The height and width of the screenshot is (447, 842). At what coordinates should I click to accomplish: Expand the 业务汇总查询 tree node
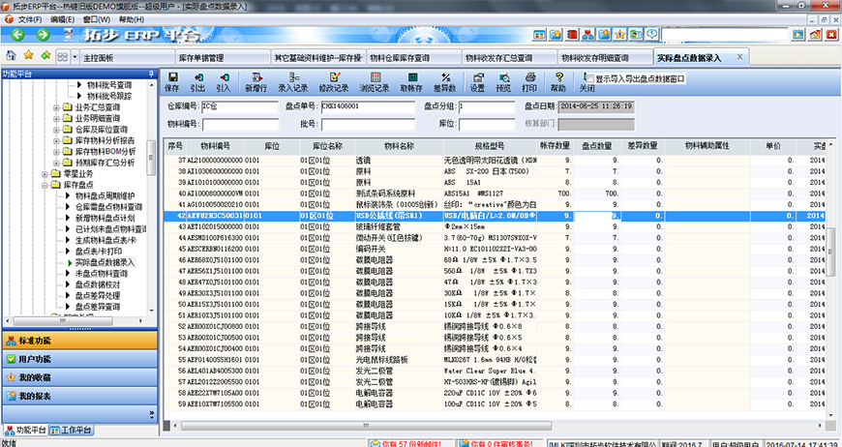pos(56,106)
